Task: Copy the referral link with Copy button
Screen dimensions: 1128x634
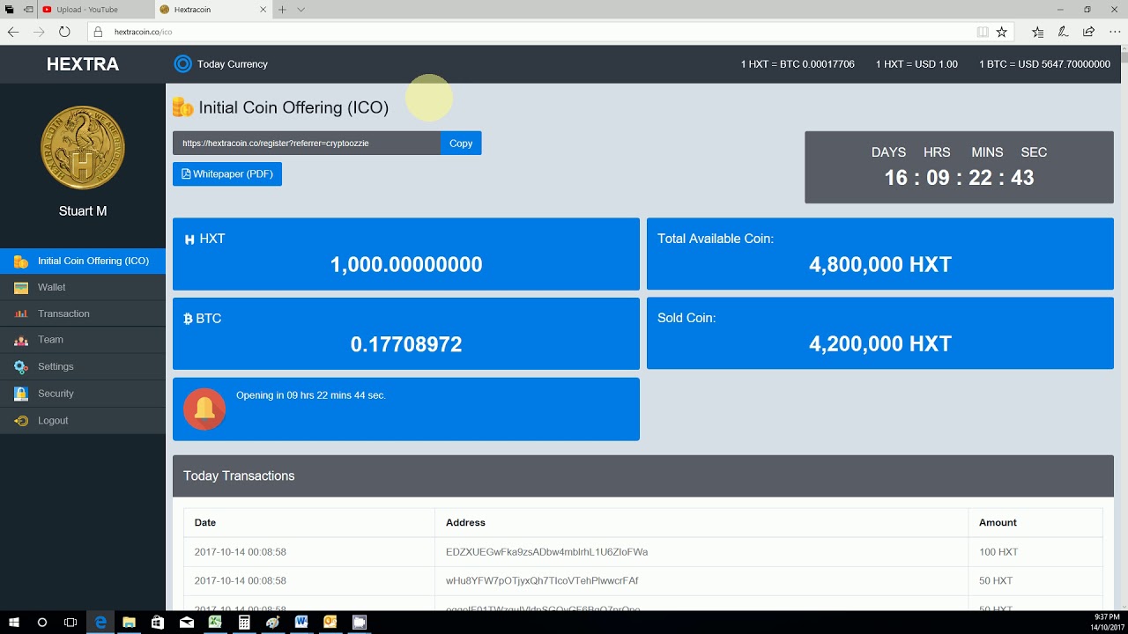Action: click(x=461, y=144)
